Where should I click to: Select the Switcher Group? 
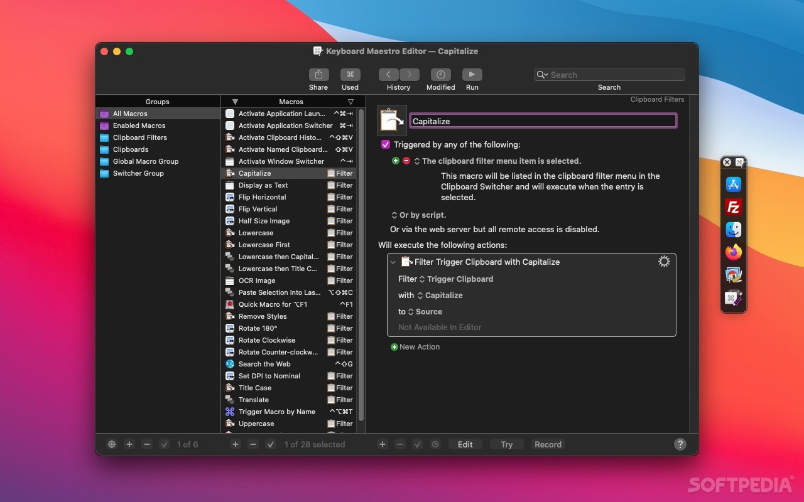click(x=158, y=173)
